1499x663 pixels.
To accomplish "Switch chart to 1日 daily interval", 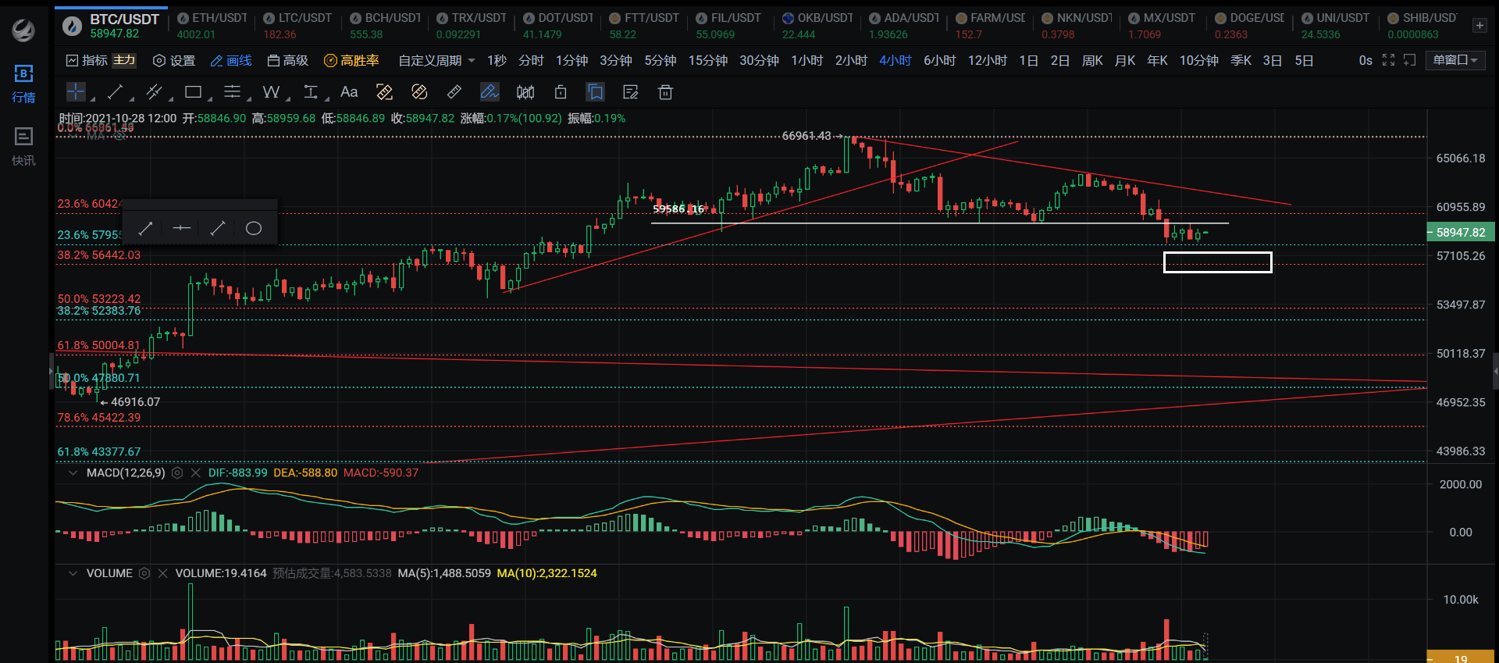I will pos(1028,60).
